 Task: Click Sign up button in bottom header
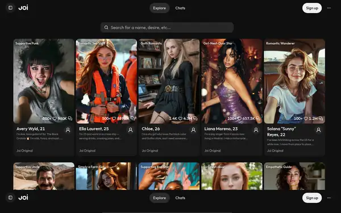pos(312,198)
